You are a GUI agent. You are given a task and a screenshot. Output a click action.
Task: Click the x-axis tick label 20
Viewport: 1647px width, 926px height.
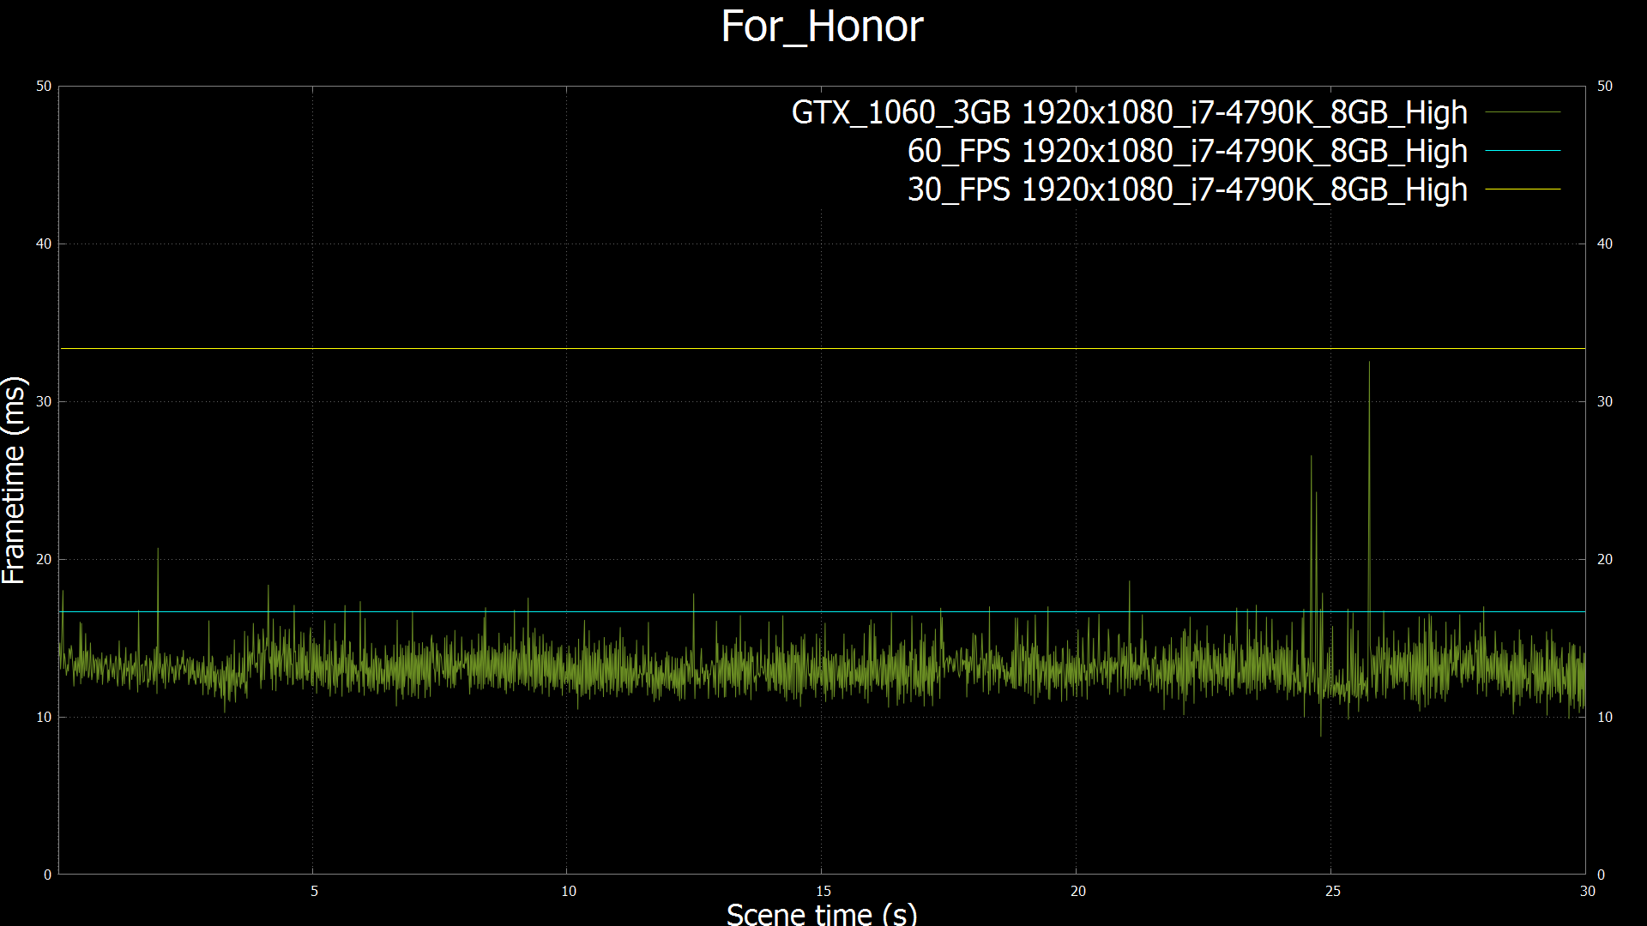coord(1077,892)
